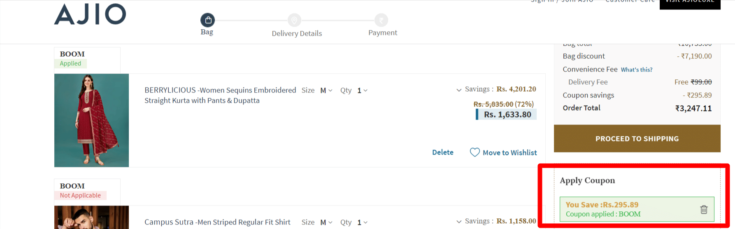Click the heart icon beside Move to Wishlist

[x=474, y=153]
